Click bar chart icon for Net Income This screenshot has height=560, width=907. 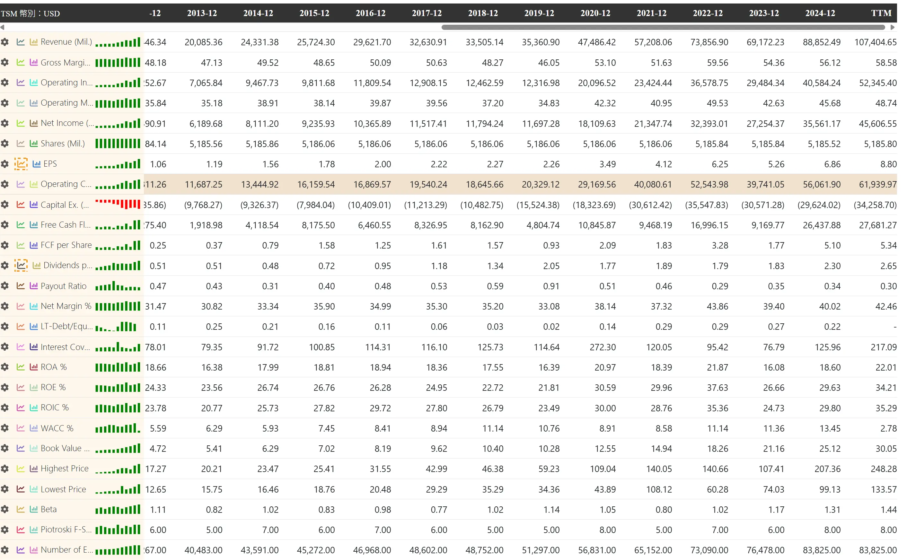(x=34, y=123)
